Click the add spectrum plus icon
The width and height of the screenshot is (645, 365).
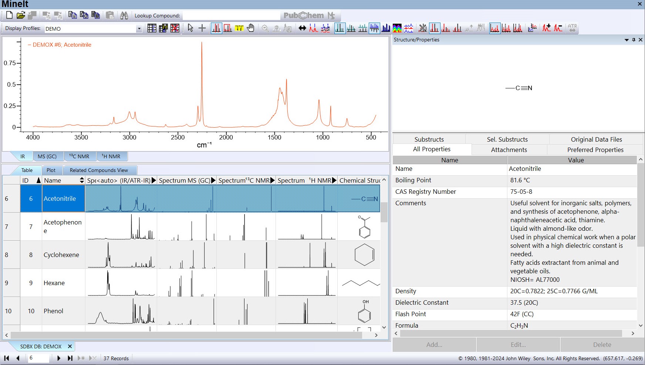(546, 28)
